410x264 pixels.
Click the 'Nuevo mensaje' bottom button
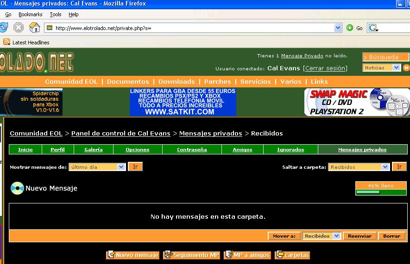point(132,255)
